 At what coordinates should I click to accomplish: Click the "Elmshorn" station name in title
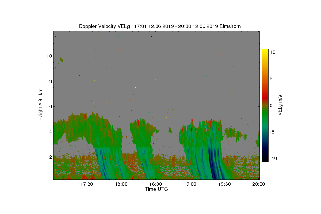pyautogui.click(x=230, y=26)
